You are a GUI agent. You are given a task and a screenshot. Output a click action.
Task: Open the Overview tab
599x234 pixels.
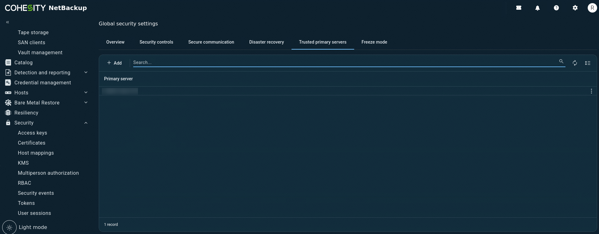tap(115, 42)
